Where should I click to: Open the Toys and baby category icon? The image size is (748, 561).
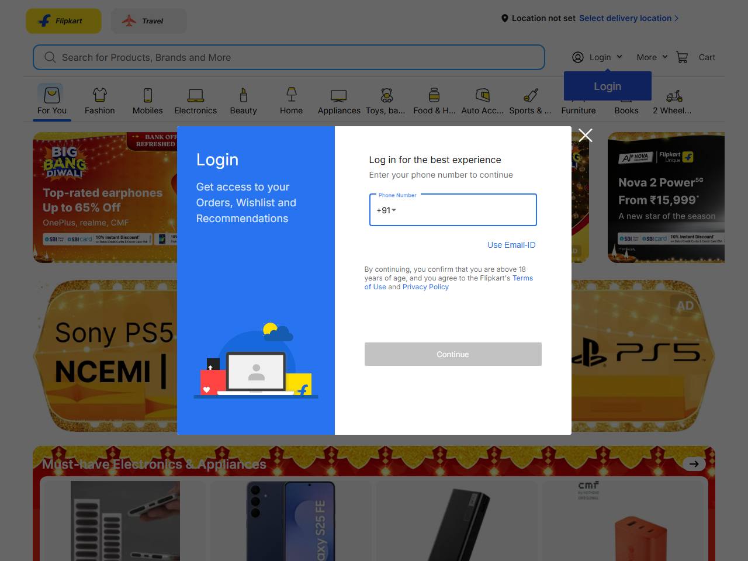click(x=386, y=95)
